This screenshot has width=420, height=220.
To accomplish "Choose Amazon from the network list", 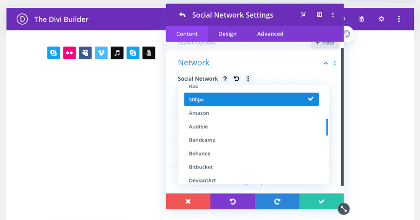I will pos(199,113).
